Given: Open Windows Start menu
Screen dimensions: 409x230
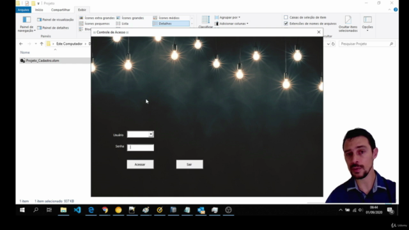Looking at the screenshot, I should (x=22, y=210).
